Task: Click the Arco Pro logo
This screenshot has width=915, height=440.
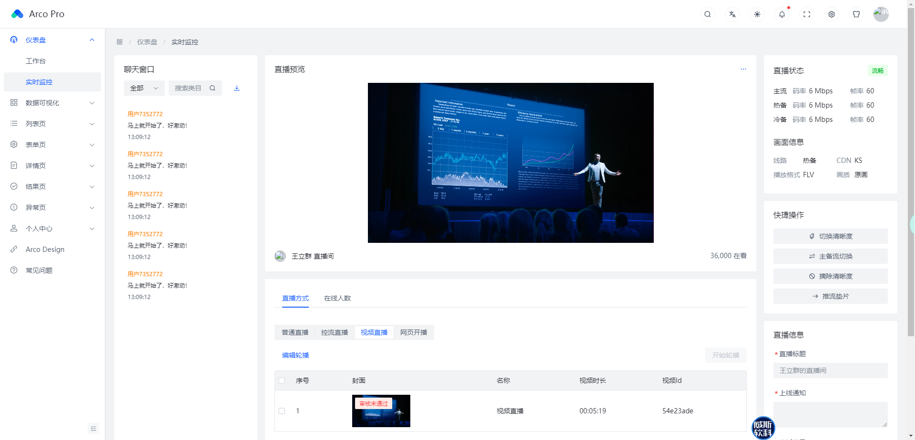Action: tap(17, 14)
